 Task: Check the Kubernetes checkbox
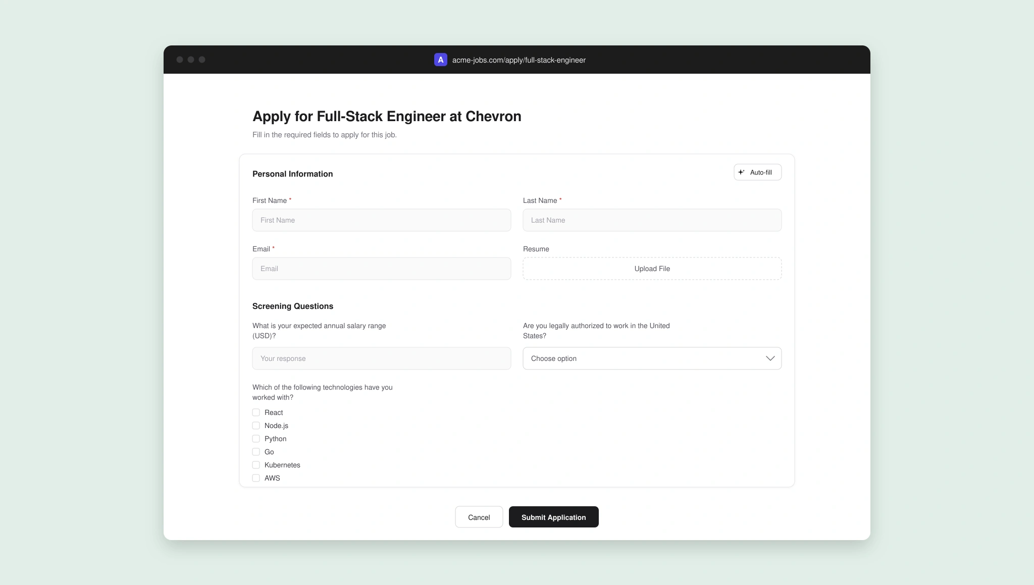(256, 465)
